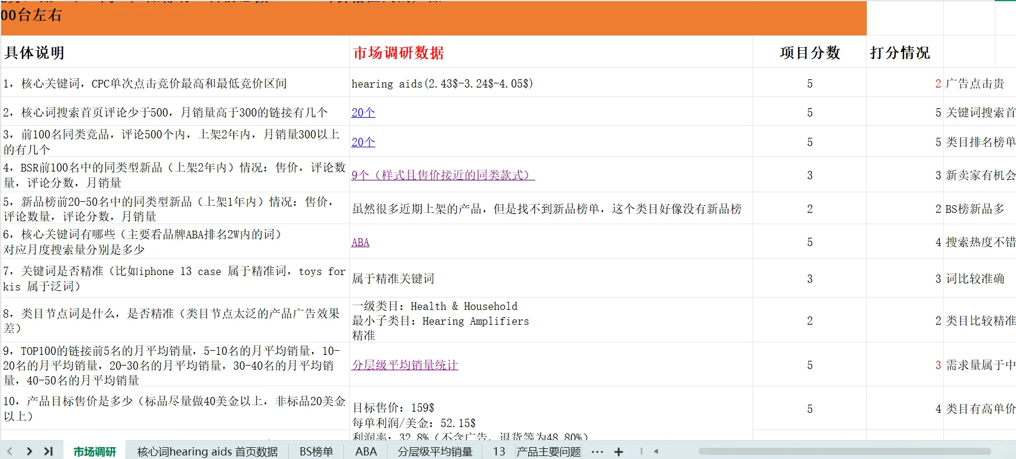The width and height of the screenshot is (1016, 459).
Task: Select row 6 核心关键词有哪些 description cell
Action: 175,242
